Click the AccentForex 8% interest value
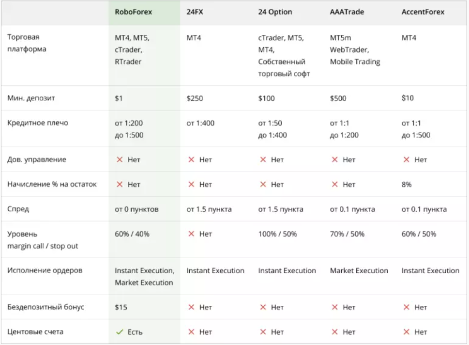Viewport: 469px width, 345px height. (407, 185)
